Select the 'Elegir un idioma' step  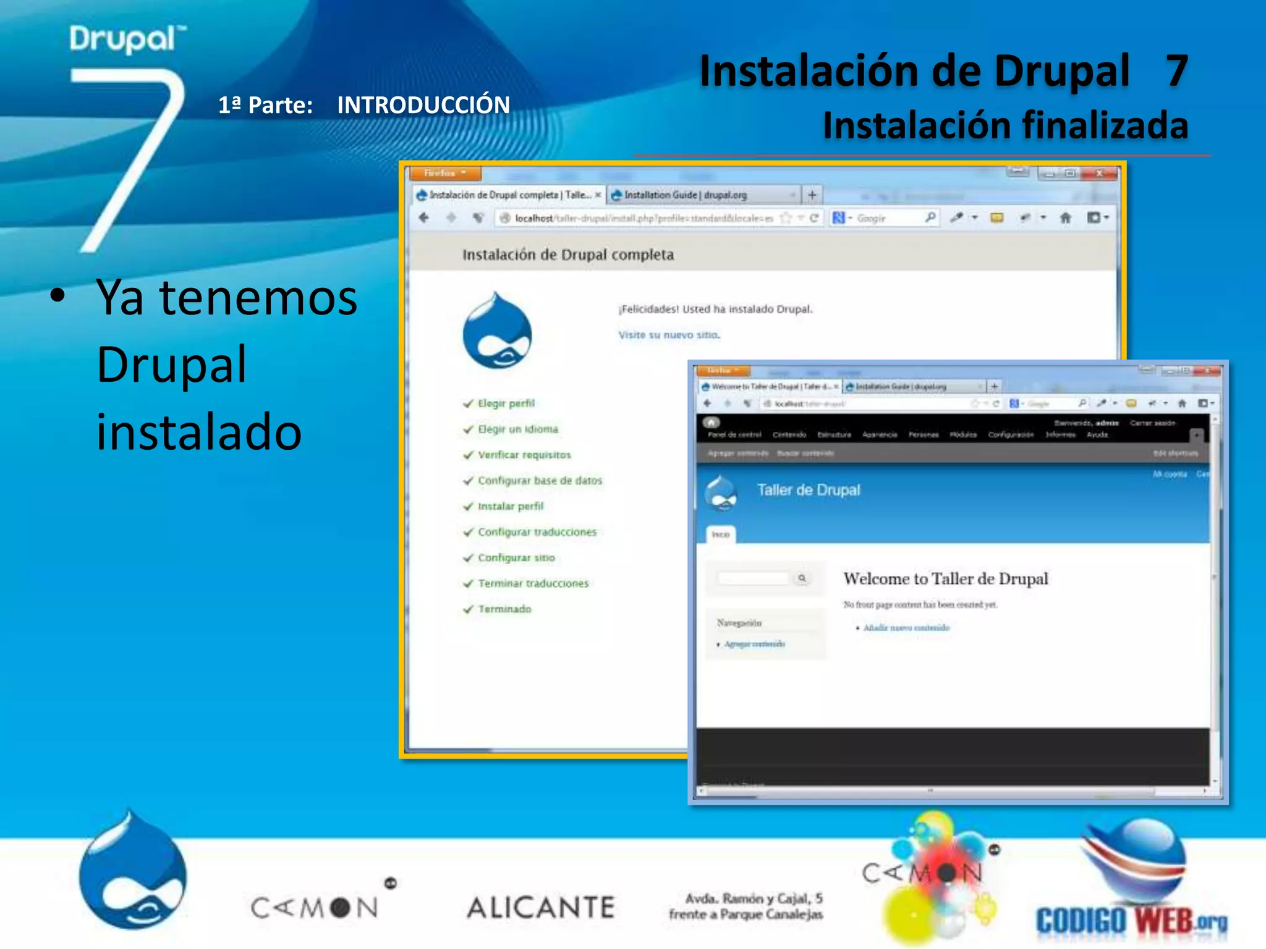[x=518, y=429]
